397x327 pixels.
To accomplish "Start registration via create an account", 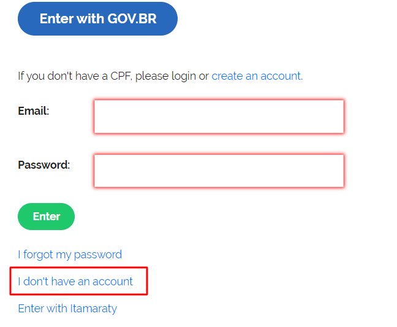I will 257,76.
